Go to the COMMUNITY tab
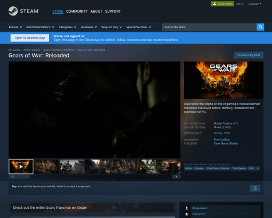272x218 pixels. pos(77,11)
